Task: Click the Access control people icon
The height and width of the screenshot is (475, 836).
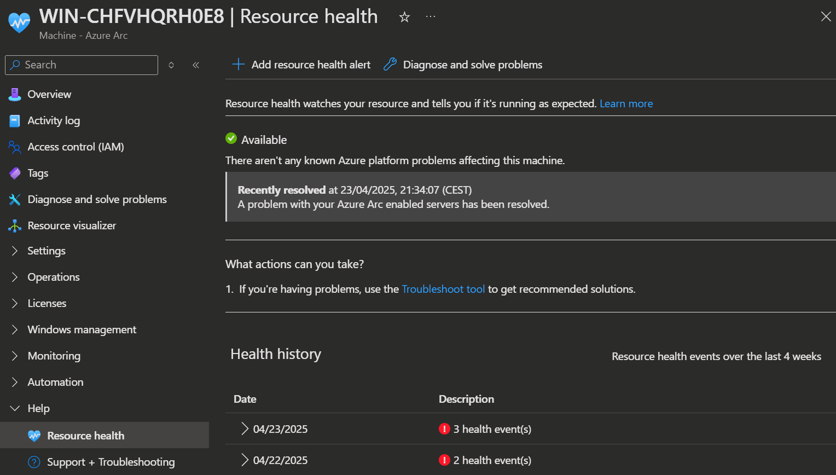Action: tap(15, 147)
